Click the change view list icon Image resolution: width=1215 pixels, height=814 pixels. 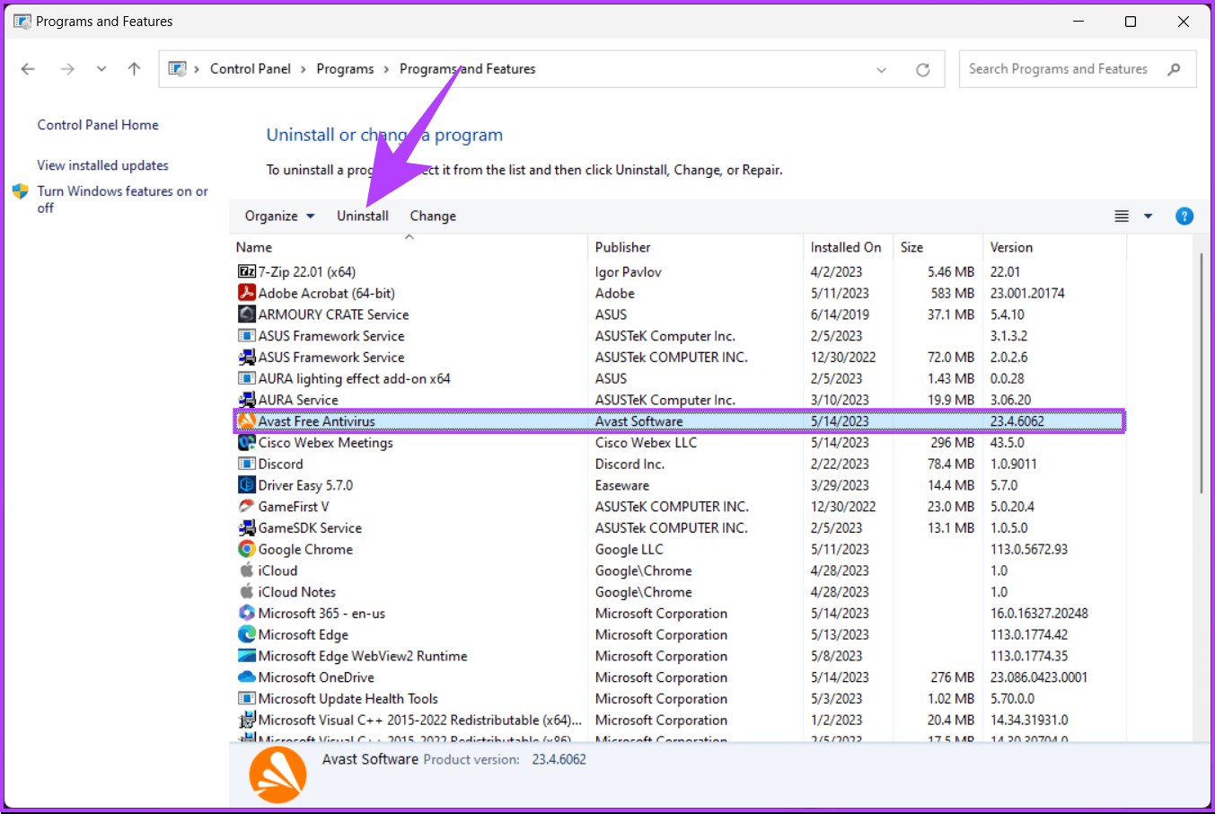[x=1122, y=216]
